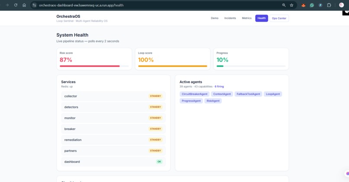This screenshot has height=182, width=349.
Task: Open the Incidents tab
Action: click(x=230, y=18)
